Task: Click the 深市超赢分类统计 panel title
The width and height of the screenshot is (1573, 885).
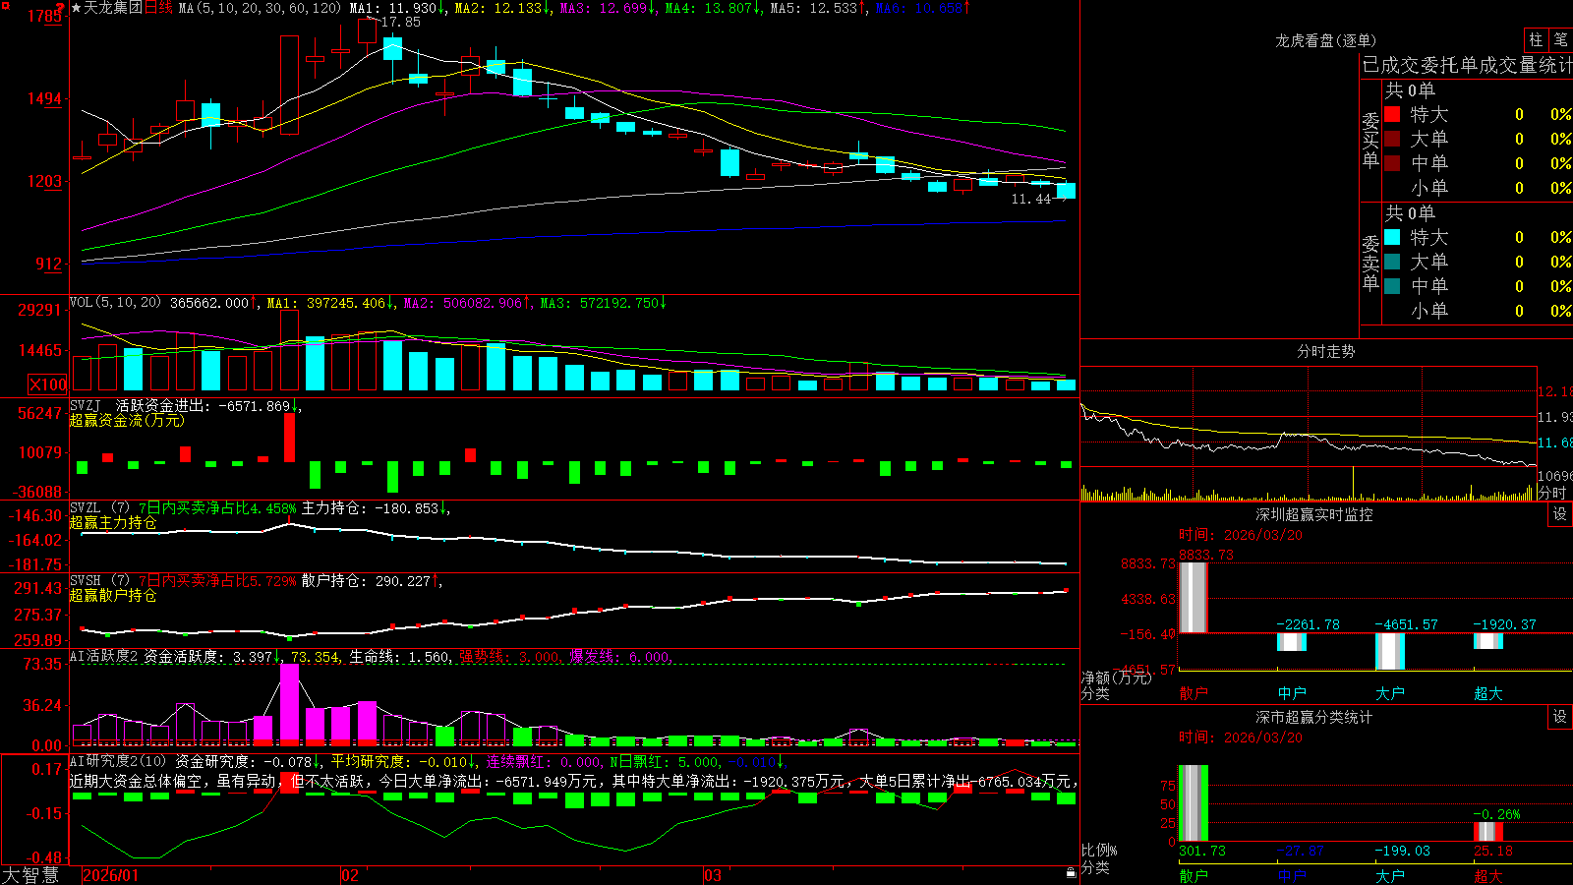Action: (x=1314, y=717)
